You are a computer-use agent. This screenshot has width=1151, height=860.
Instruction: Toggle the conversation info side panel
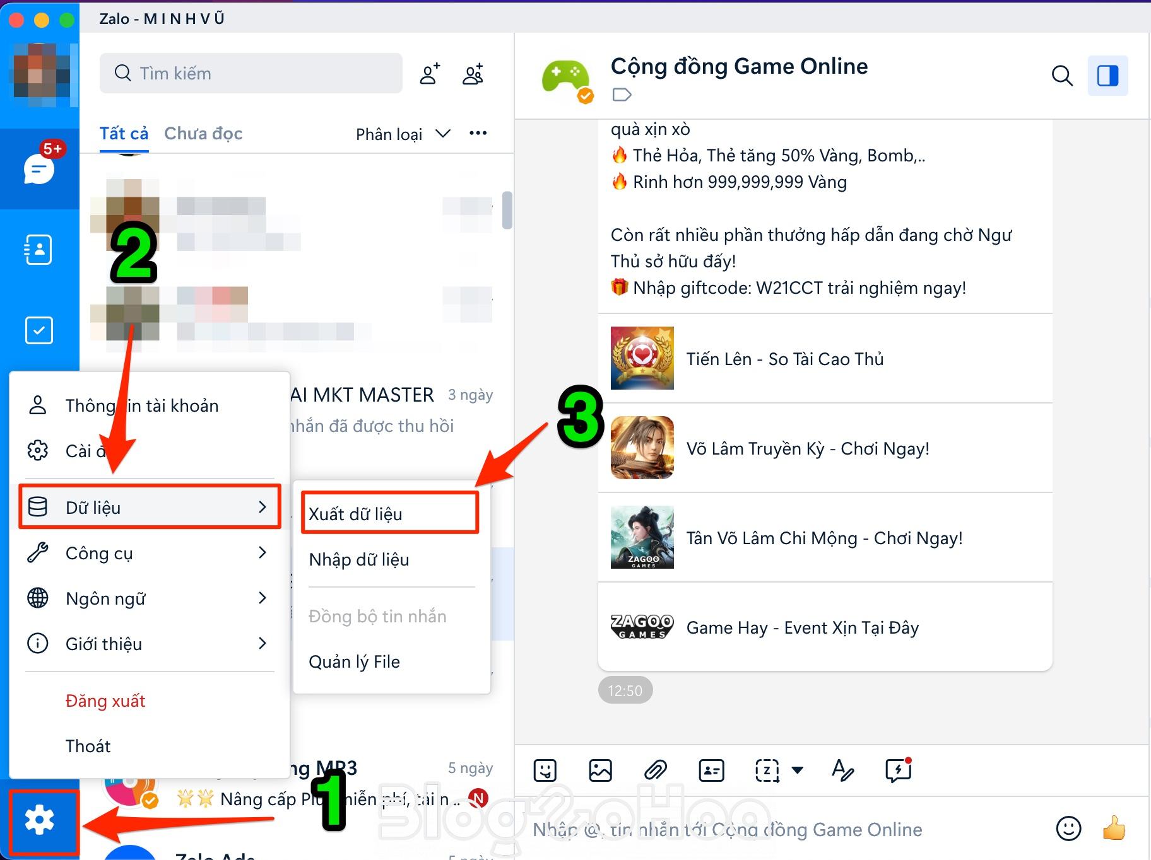[x=1107, y=76]
